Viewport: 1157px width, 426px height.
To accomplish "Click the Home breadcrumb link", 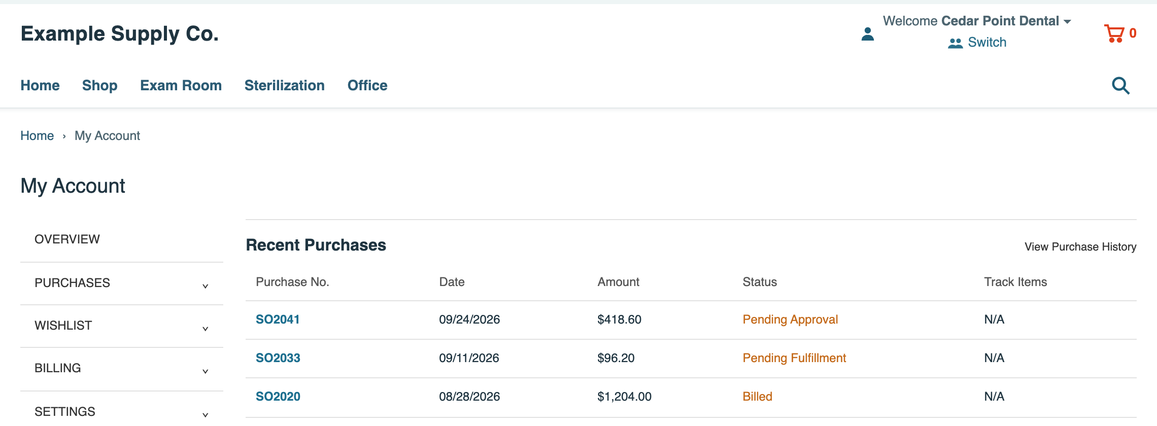I will [x=37, y=135].
